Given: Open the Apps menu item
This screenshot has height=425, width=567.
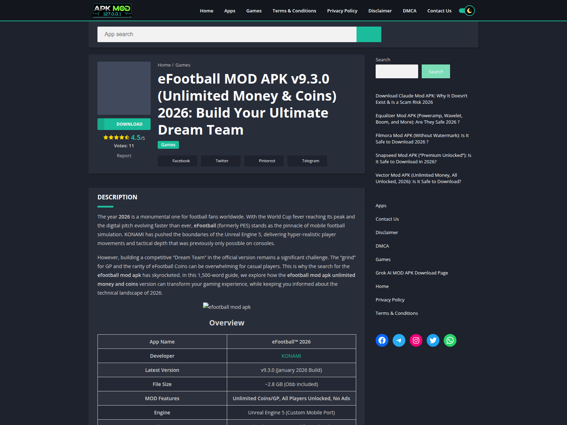Looking at the screenshot, I should pos(230,11).
